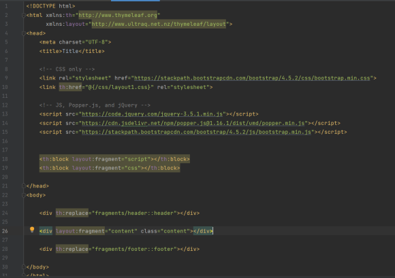This screenshot has height=278, width=395.
Task: Click line number 24 in gutter
Action: coord(5,213)
